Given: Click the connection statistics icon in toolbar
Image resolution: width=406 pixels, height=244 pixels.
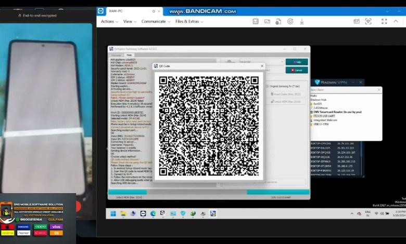Looking at the screenshot, I should (256, 21).
